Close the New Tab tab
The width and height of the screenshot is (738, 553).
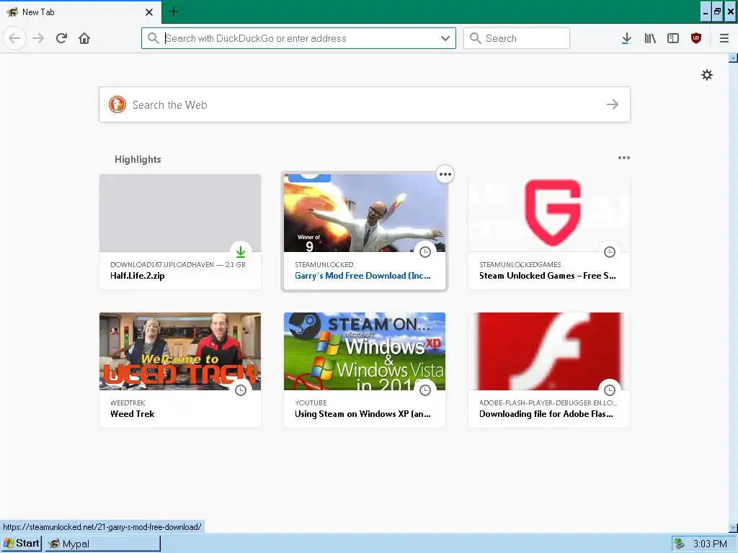coord(149,12)
